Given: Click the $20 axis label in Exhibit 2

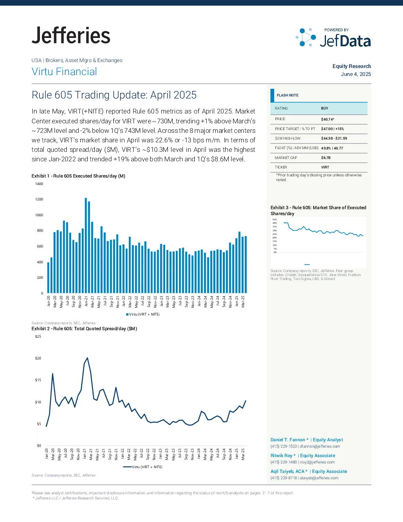Looking at the screenshot, I should point(38,358).
